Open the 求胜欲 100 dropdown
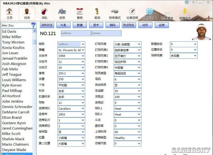213x155 pixels. pos(127,97)
